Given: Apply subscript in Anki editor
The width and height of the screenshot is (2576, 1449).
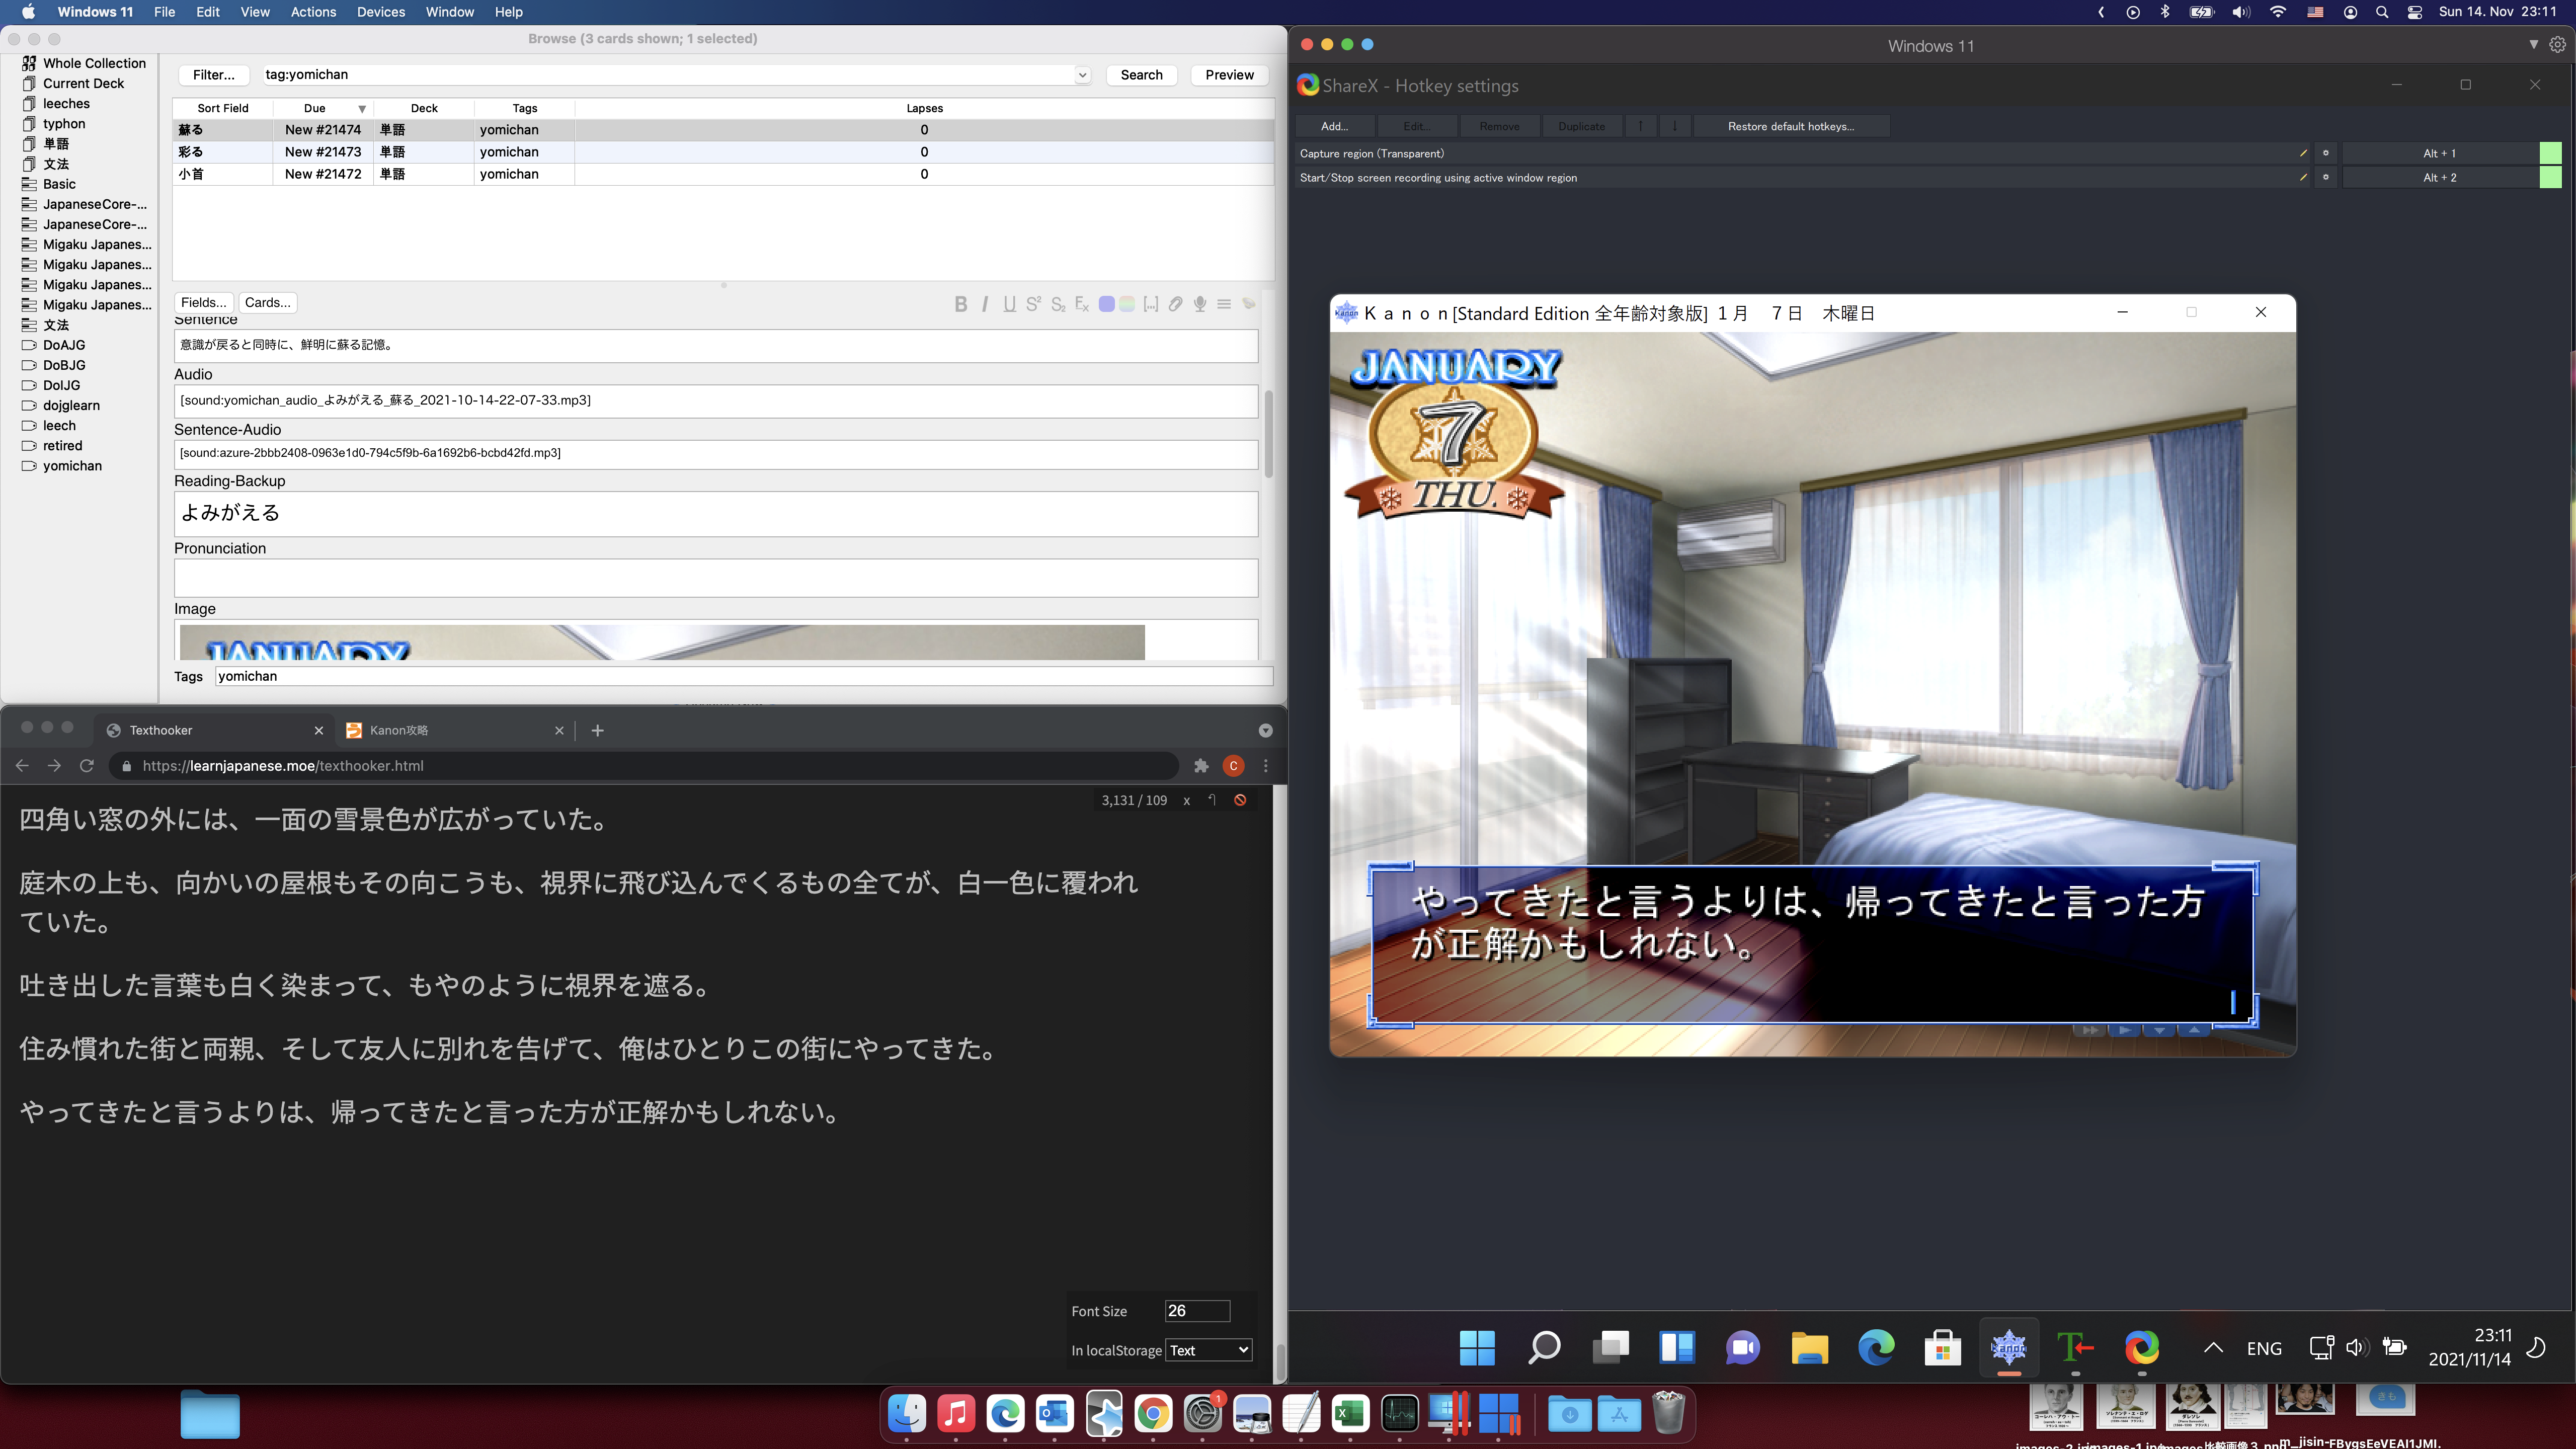Looking at the screenshot, I should tap(1057, 304).
